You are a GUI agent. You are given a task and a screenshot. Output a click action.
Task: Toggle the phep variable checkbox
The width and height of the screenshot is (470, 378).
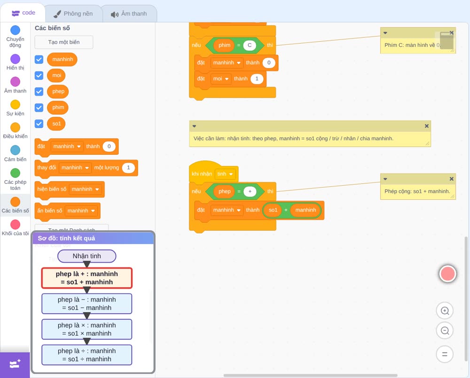point(39,91)
